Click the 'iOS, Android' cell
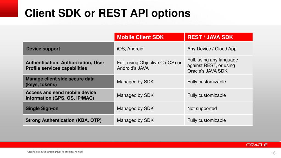This screenshot has width=281, height=158. (149, 49)
